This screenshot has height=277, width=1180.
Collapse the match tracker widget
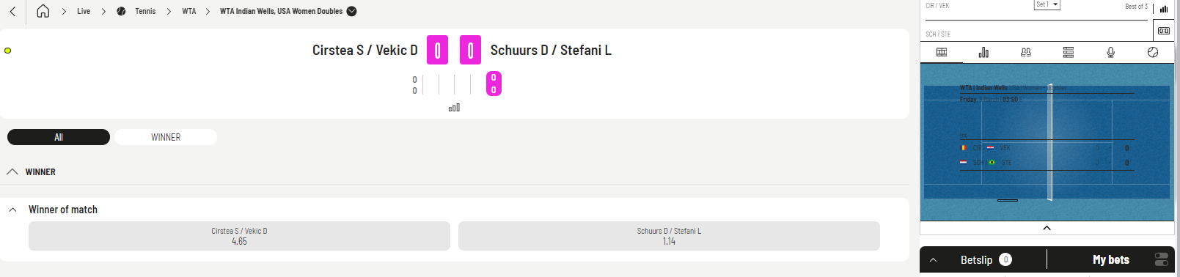(1047, 228)
